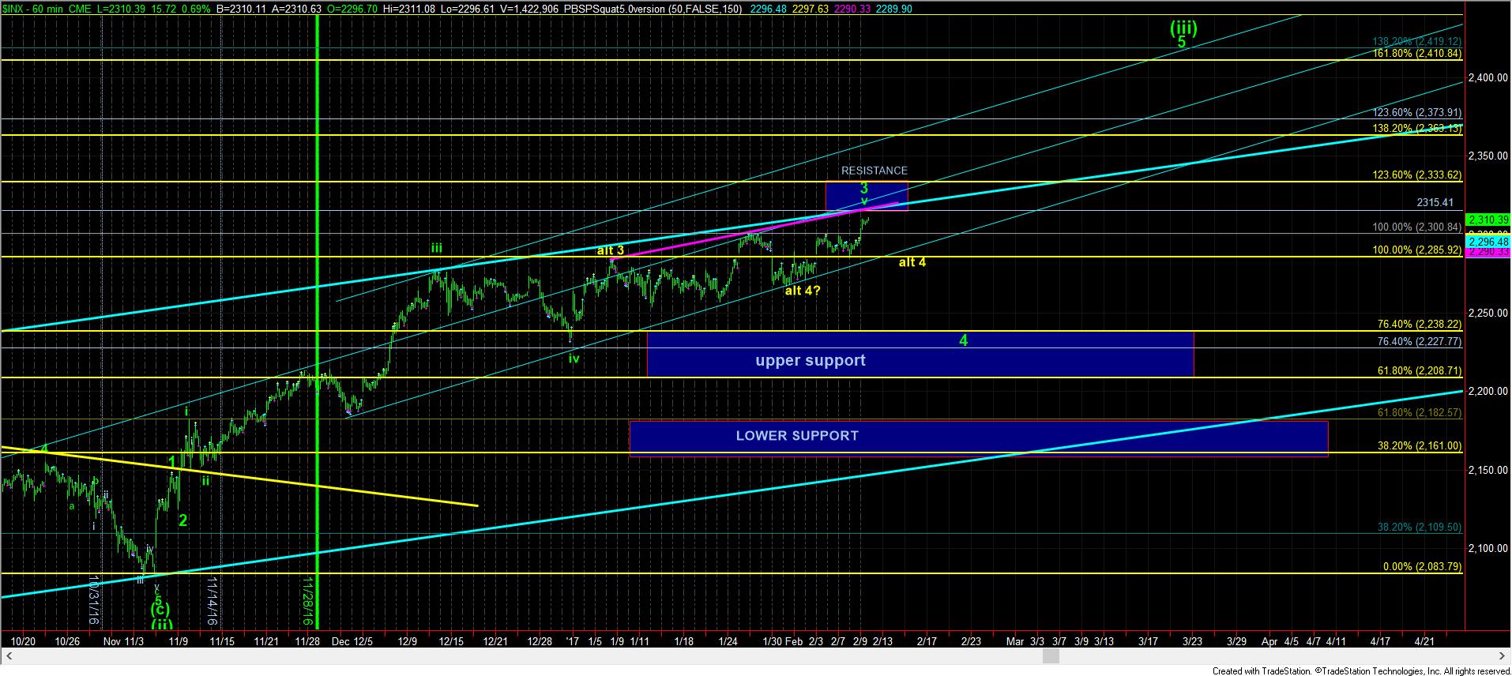Select the 'LOWER SUPPORT' blue zone label

click(x=796, y=436)
